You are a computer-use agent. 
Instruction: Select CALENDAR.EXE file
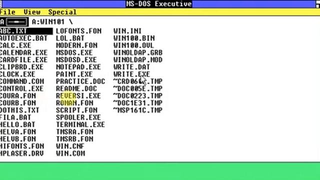point(23,52)
